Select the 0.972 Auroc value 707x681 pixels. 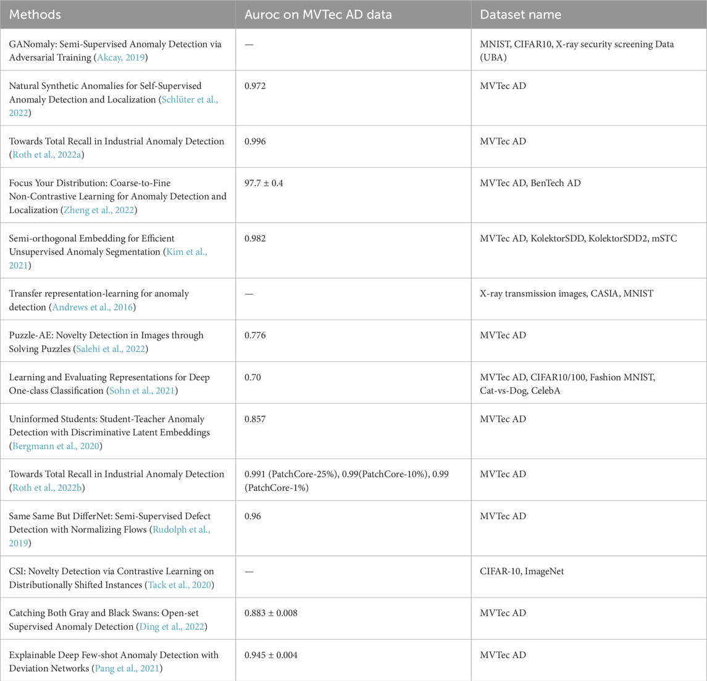pyautogui.click(x=255, y=86)
